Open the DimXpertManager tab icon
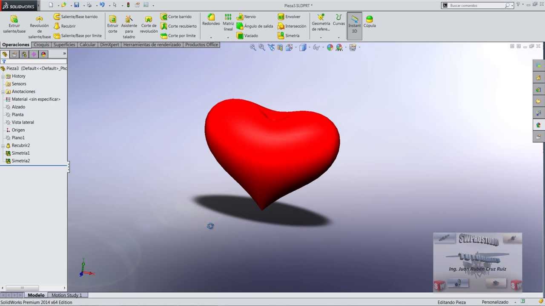The width and height of the screenshot is (545, 306). pos(34,54)
